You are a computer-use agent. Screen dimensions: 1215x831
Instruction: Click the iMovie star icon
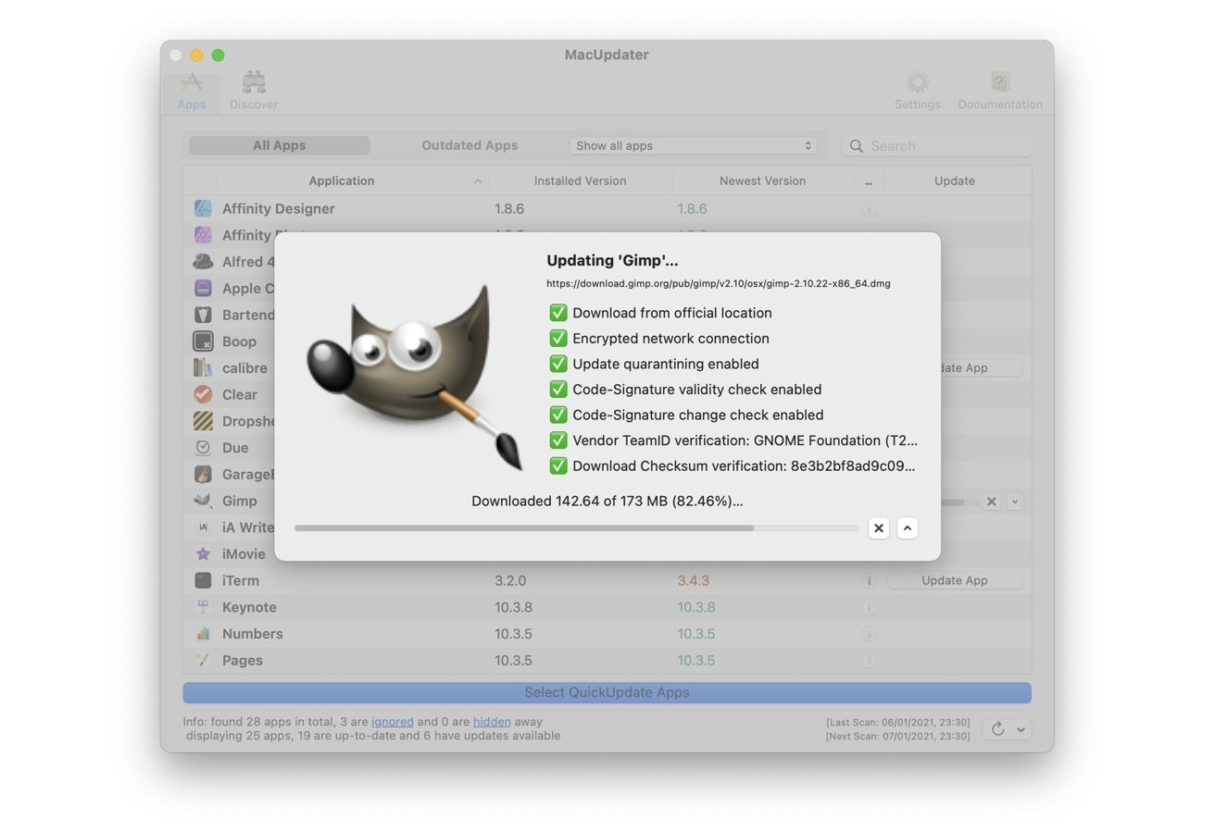pyautogui.click(x=203, y=553)
